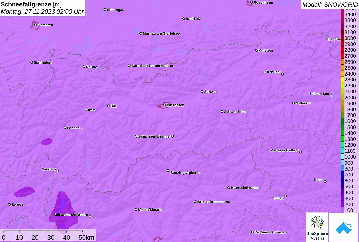The width and height of the screenshot is (359, 242).
Task: Click the Sterzing/Vipiteno label
Action: [185, 173]
